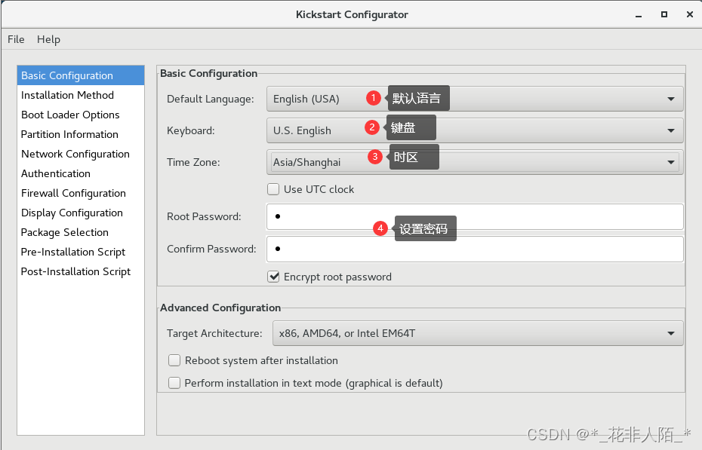
Task: Open the Target Architecture dropdown
Action: [669, 333]
